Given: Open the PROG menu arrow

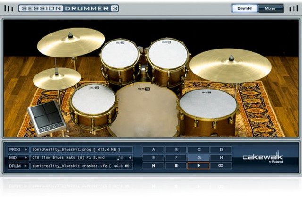Looking at the screenshot, I should [26, 149].
